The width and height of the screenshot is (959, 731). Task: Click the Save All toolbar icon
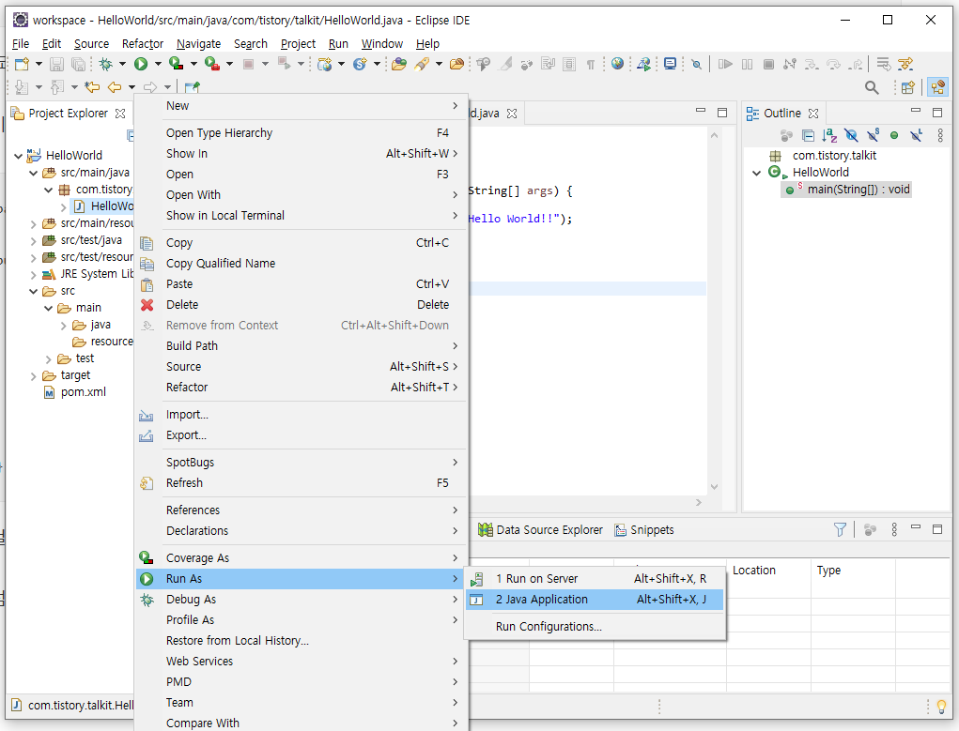click(78, 64)
